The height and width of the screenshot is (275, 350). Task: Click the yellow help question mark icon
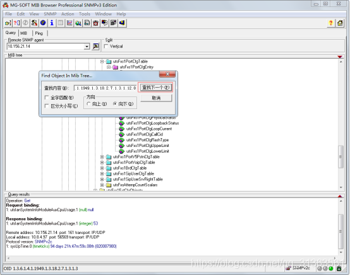[331, 23]
